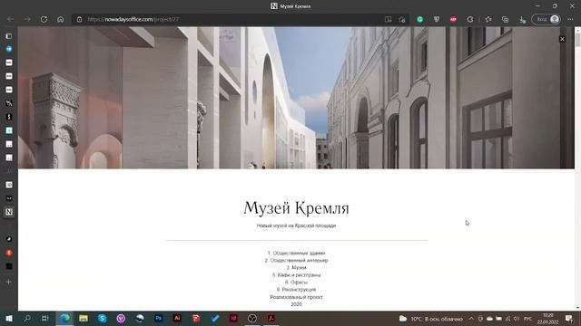Open the browser home page
Screen dimensions: 581x326
pyautogui.click(x=61, y=19)
